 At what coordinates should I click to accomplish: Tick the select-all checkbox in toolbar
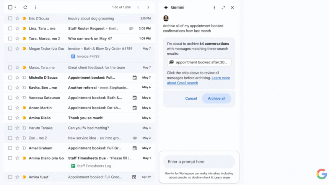pos(10,7)
